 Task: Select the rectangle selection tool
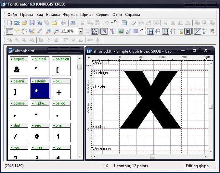[9, 31]
